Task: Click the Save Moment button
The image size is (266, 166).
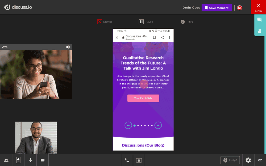Action: [217, 8]
